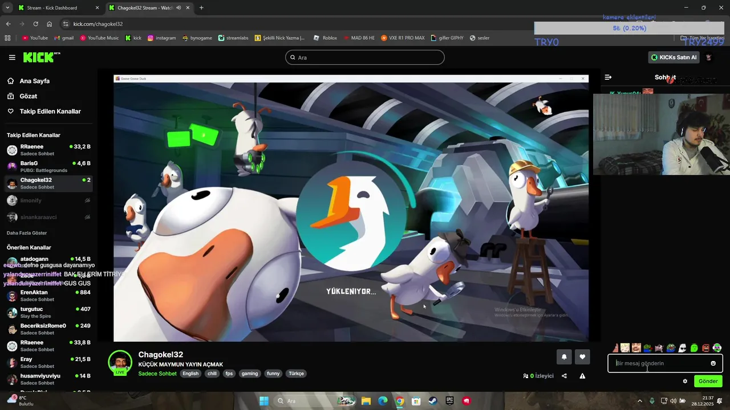Open the bynogame bookmark
Viewport: 730px width, 410px height.
click(197, 38)
